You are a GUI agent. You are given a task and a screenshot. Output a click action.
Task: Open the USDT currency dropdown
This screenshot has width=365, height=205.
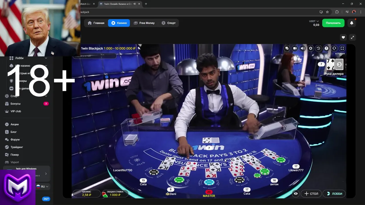[314, 21]
